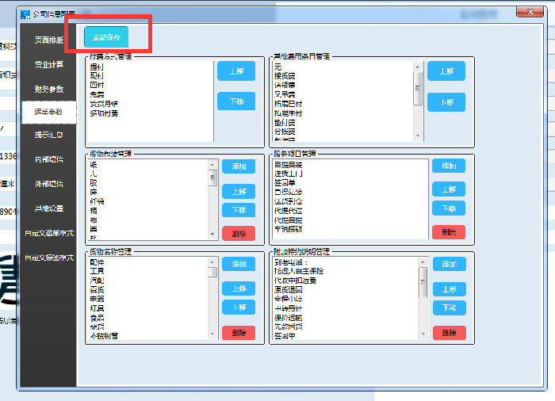The width and height of the screenshot is (555, 401).
Task: Click 下移 in the 付款方式管理 panel
Action: click(236, 101)
